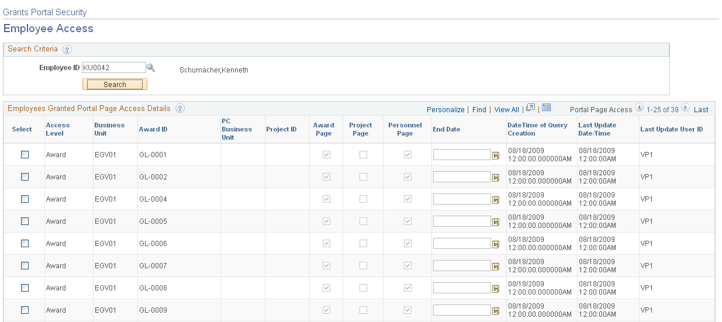Select VP1 user cell in GL-0007 row
This screenshot has height=322, width=722.
[647, 266]
